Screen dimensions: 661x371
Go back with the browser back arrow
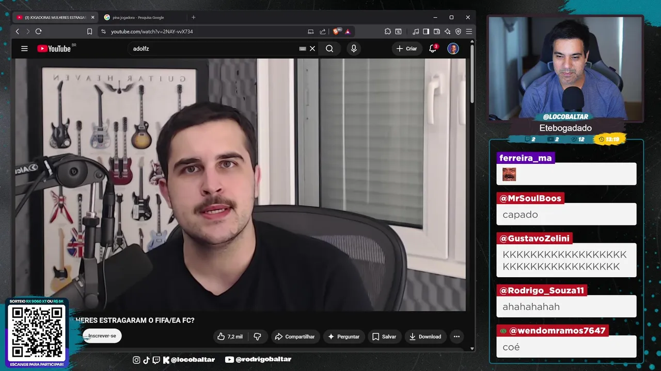18,31
